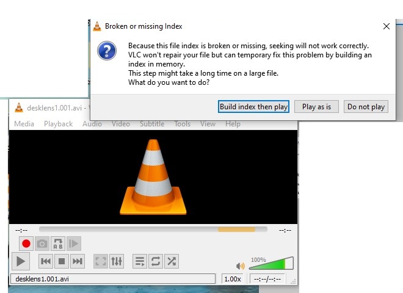Show extended settings equalizer icon

pos(117,261)
